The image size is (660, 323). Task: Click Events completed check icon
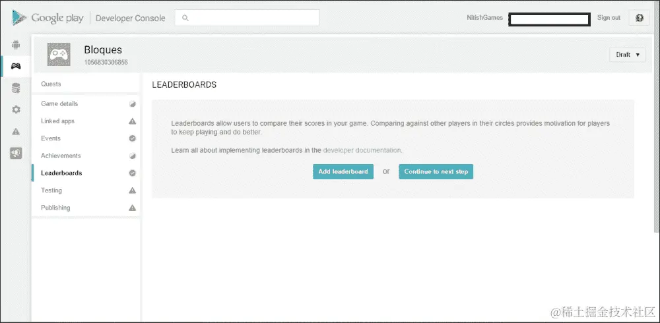pyautogui.click(x=132, y=138)
